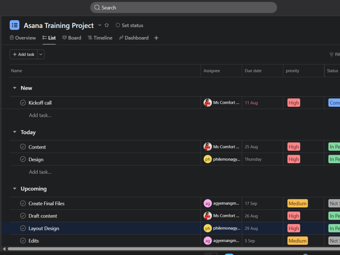Click Set status button
The image size is (340, 255).
tap(130, 26)
